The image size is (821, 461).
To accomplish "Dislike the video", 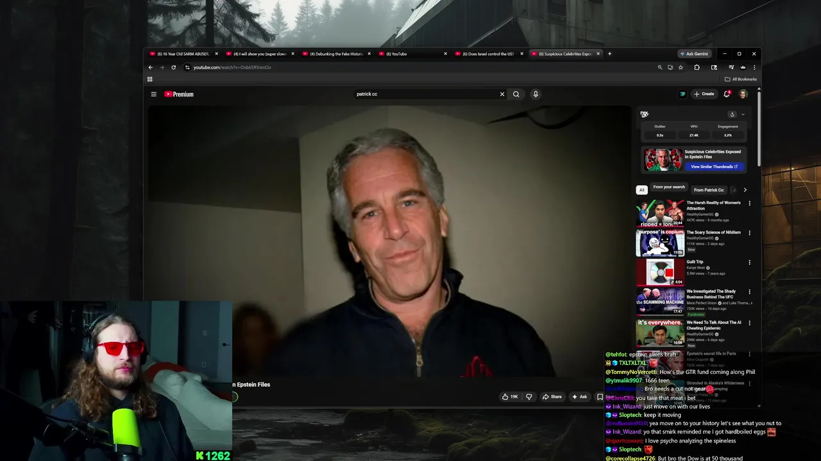I will [x=529, y=397].
